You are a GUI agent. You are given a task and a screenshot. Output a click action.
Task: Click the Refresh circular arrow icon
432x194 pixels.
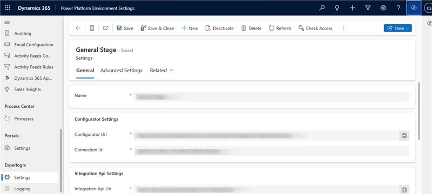(x=272, y=28)
